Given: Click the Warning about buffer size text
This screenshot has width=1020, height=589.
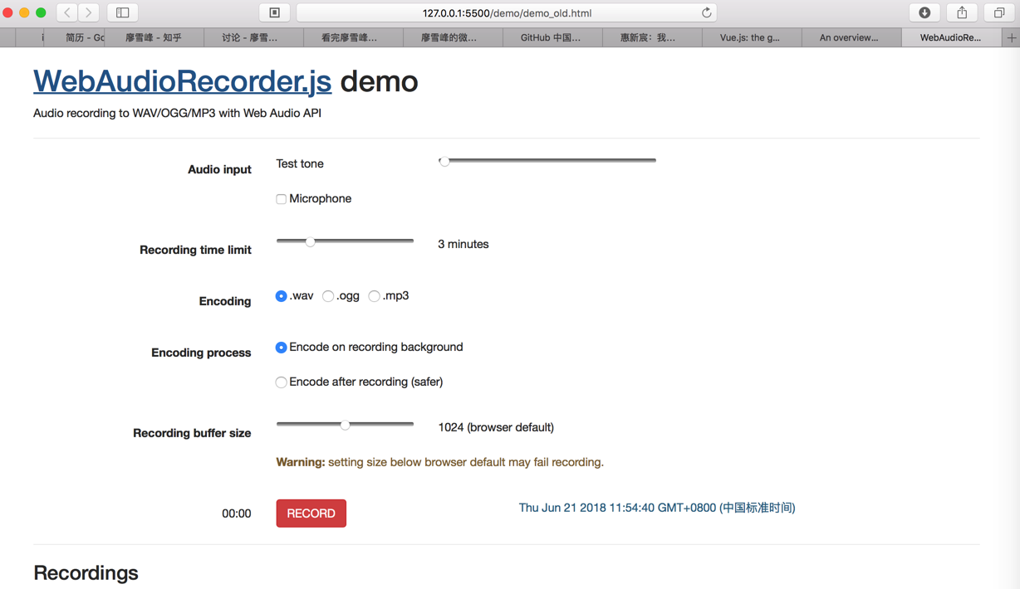Looking at the screenshot, I should 439,462.
